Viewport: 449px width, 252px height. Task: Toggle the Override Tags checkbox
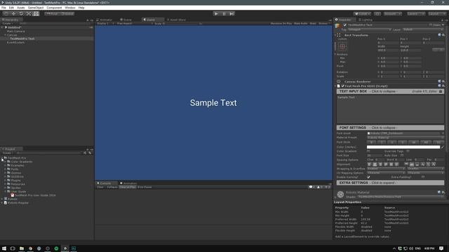pyautogui.click(x=408, y=151)
